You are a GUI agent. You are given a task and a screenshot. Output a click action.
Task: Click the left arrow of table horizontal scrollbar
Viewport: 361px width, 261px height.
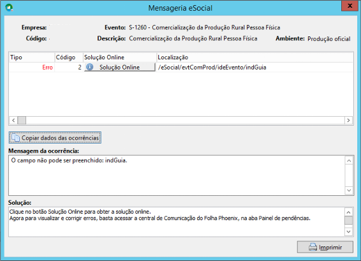[13, 120]
